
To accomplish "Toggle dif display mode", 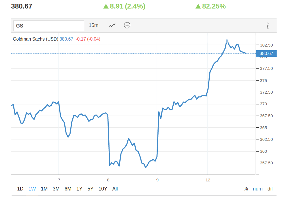I will coord(270,189).
